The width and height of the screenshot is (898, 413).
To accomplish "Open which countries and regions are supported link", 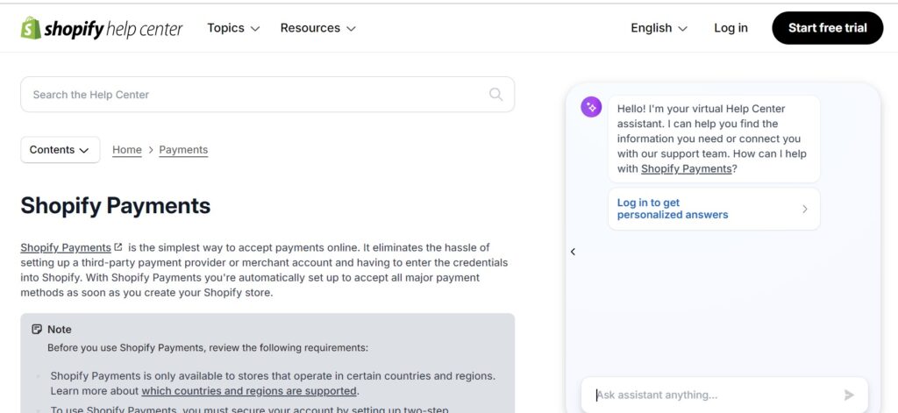I will (249, 391).
